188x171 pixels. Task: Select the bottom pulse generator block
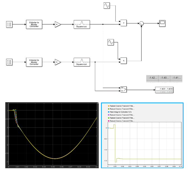click(9, 61)
